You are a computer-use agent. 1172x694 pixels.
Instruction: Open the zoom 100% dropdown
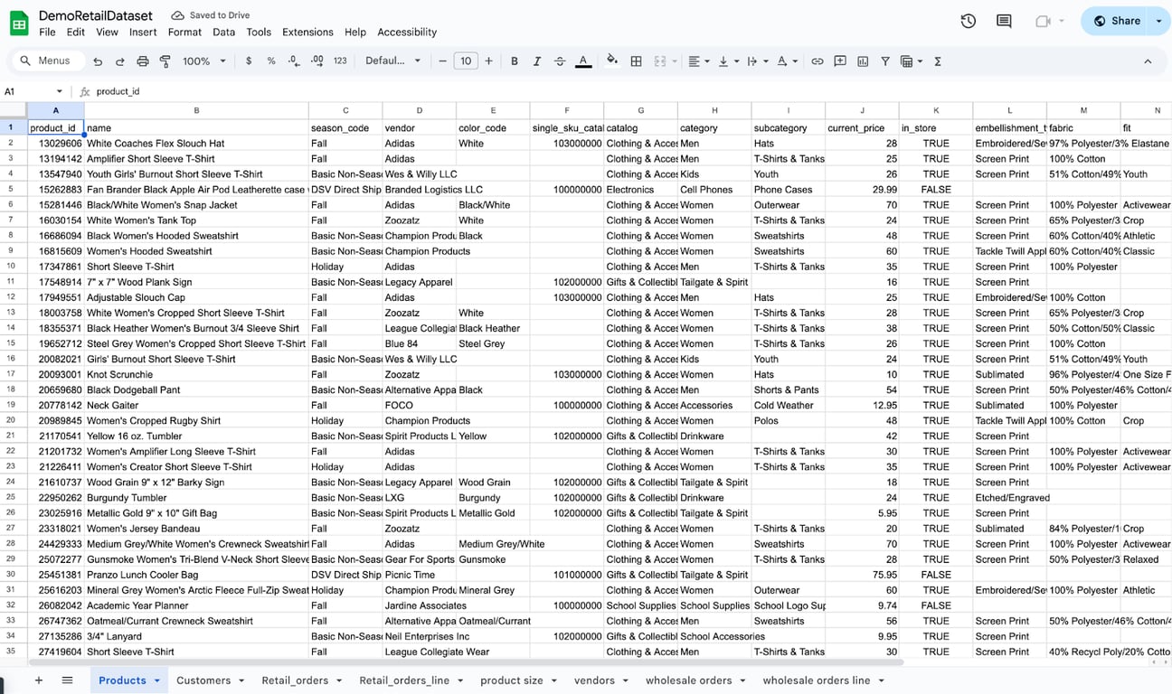pos(203,61)
